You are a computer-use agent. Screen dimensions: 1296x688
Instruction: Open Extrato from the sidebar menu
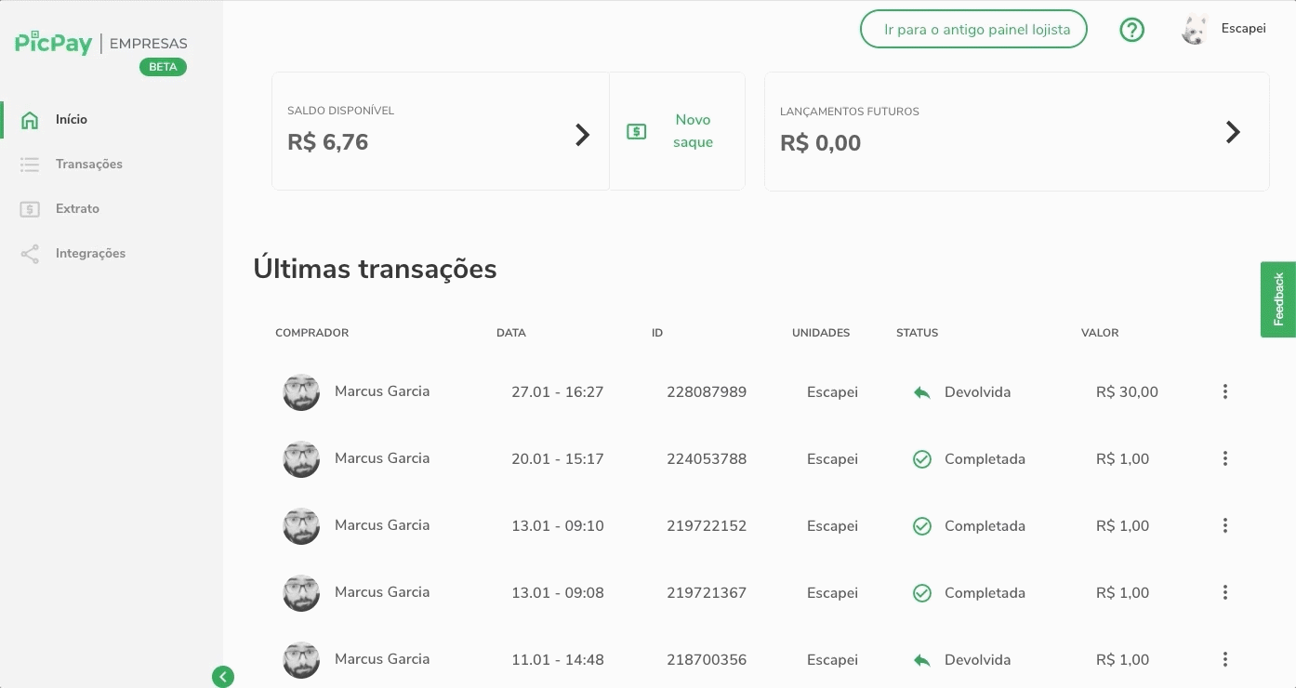[77, 209]
